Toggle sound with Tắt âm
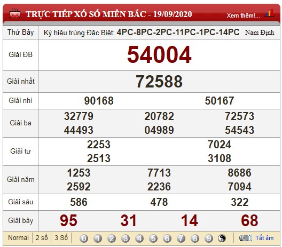Screen dimensions: 282x247 (x=264, y=238)
